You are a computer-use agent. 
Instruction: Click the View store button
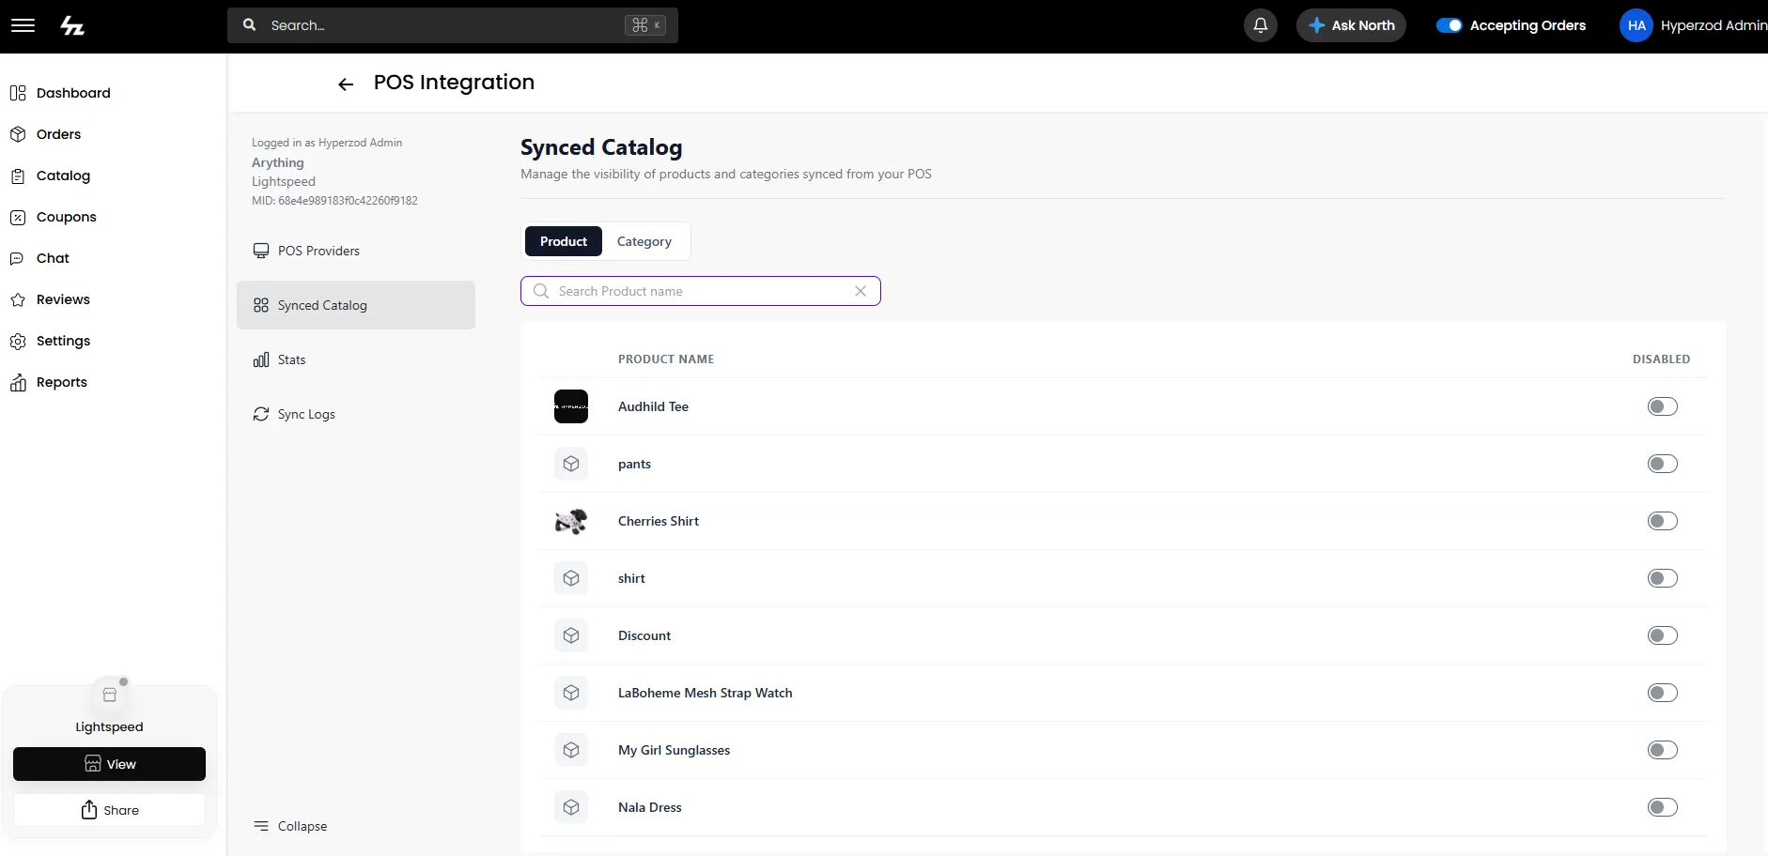tap(109, 764)
